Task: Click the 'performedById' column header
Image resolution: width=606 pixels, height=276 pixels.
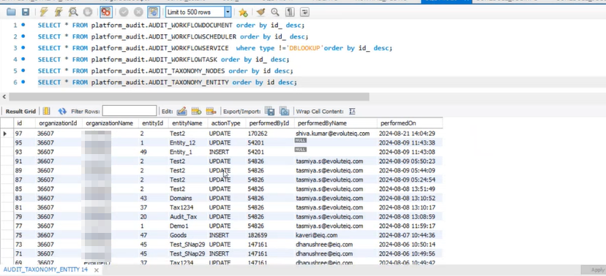Action: click(x=269, y=123)
